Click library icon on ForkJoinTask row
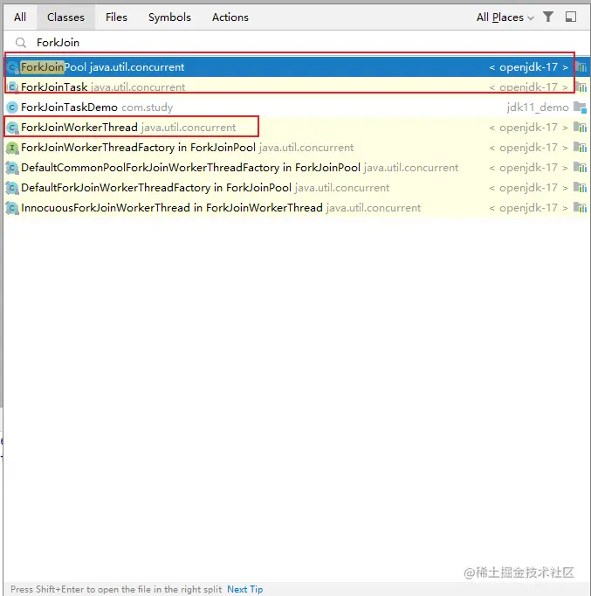591x596 pixels. [581, 87]
